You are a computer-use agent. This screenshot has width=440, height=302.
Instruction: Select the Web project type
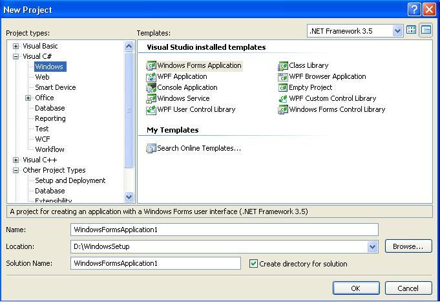42,77
